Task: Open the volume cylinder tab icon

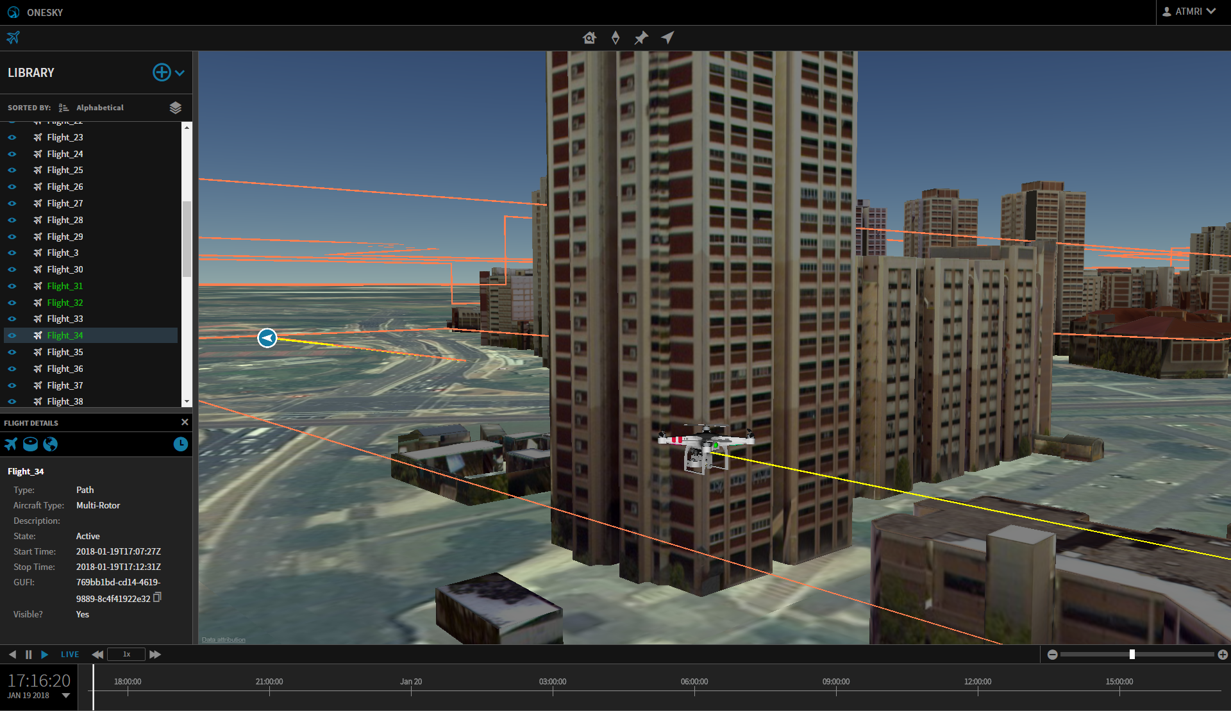Action: (x=30, y=444)
